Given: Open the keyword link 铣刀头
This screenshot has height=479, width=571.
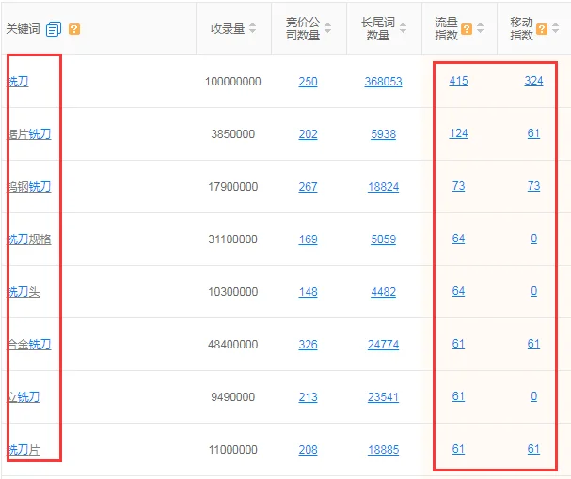Looking at the screenshot, I should pos(24,292).
